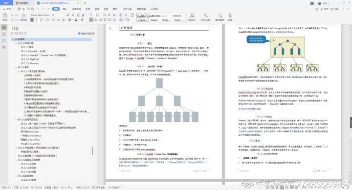This screenshot has width=352, height=190.
Task: Click the bulleted list icon
Action: [91, 15]
